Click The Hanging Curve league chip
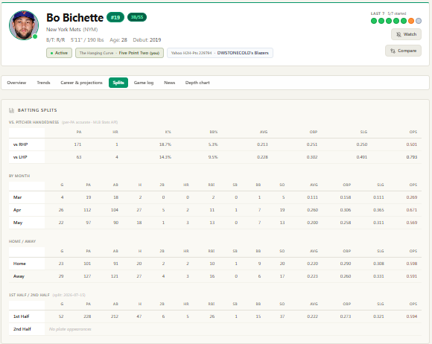 120,53
